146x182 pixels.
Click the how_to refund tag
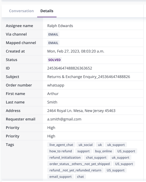coord(61,151)
